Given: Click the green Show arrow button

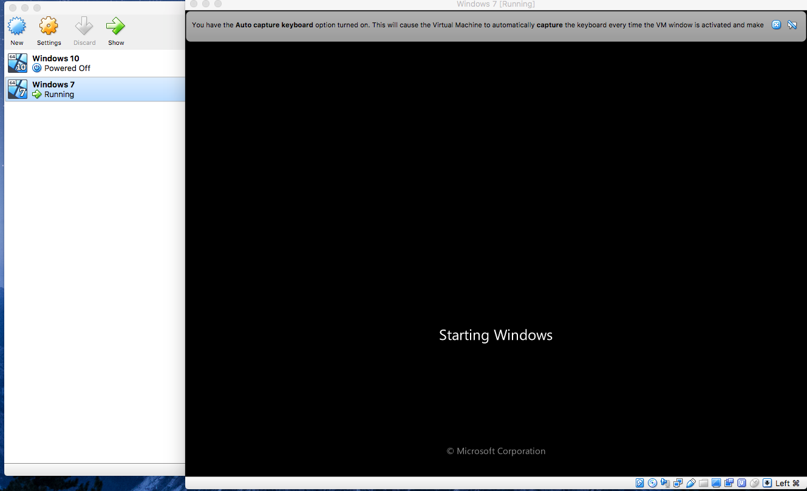Looking at the screenshot, I should point(116,31).
